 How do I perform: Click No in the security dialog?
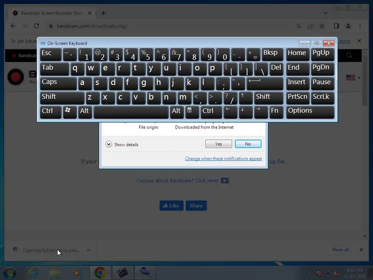click(x=248, y=144)
